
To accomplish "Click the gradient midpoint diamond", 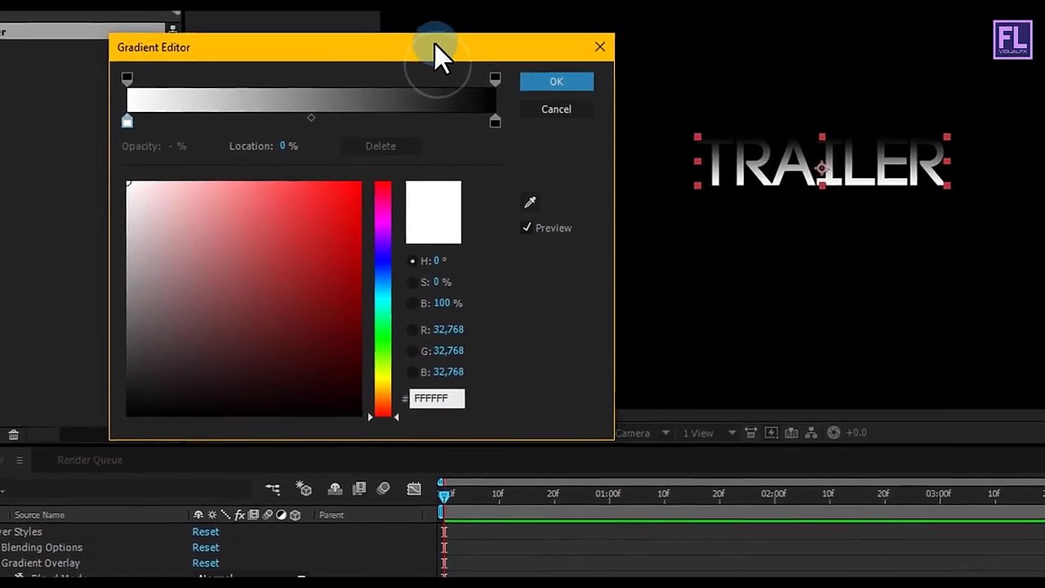I will (311, 118).
